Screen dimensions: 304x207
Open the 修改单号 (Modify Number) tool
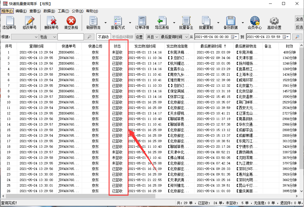[x=29, y=23]
